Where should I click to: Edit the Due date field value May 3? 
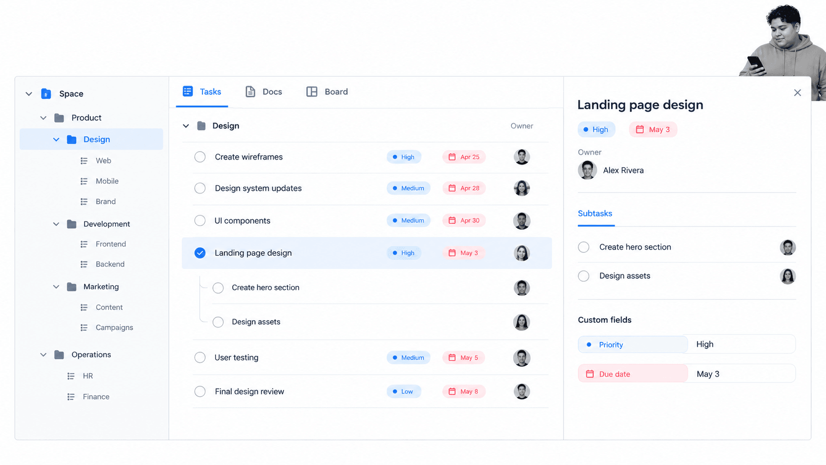(x=741, y=374)
